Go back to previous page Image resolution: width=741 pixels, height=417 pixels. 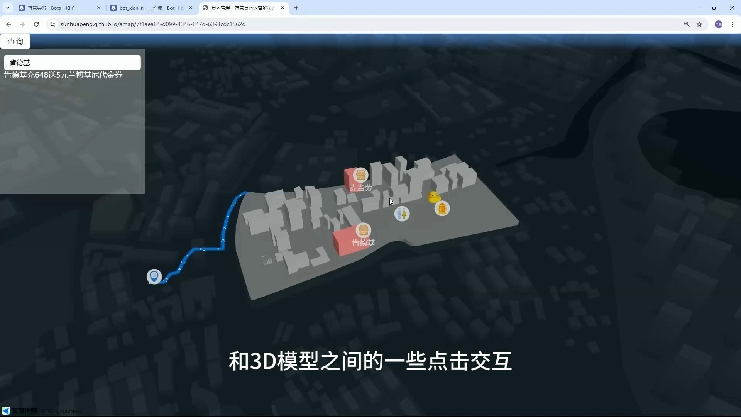click(x=8, y=24)
